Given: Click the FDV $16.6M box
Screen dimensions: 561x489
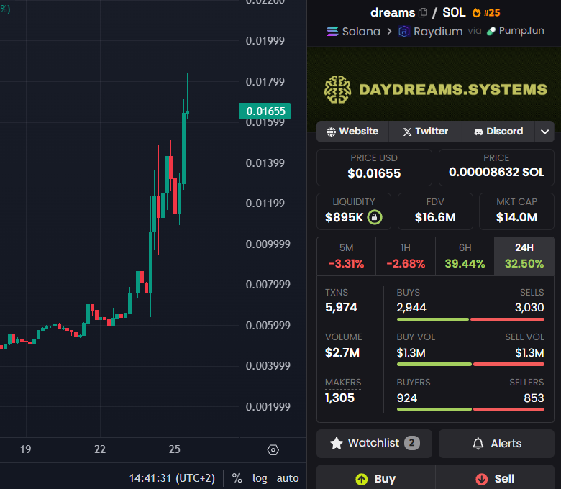Looking at the screenshot, I should pyautogui.click(x=435, y=211).
